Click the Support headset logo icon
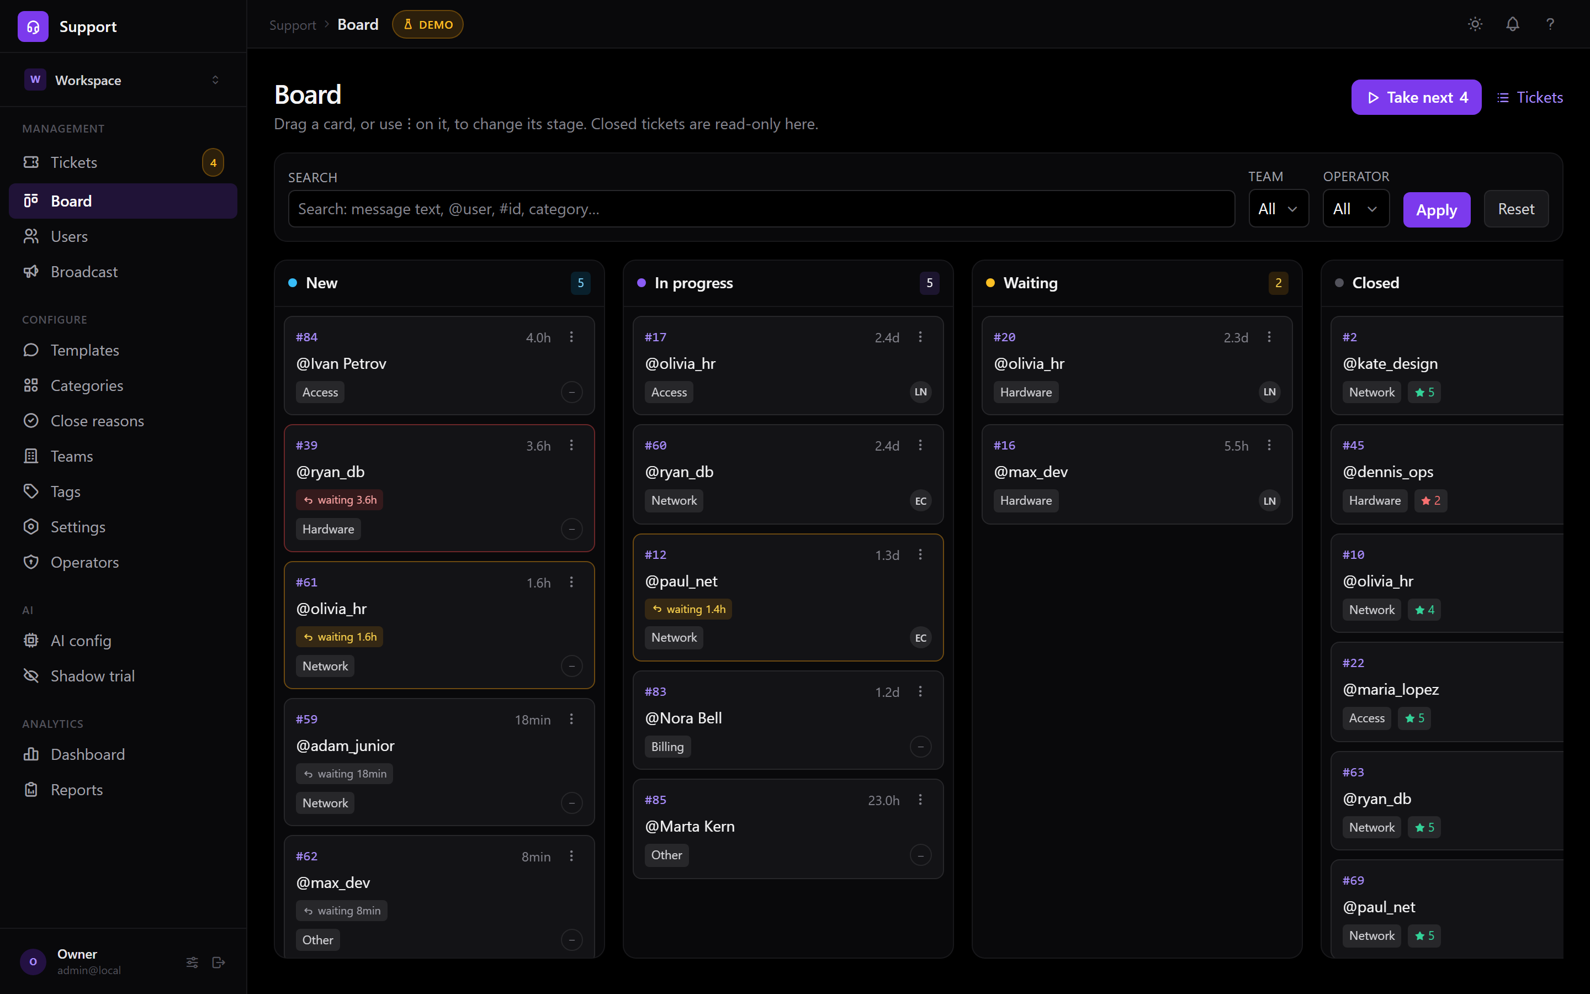Viewport: 1590px width, 994px height. click(33, 27)
